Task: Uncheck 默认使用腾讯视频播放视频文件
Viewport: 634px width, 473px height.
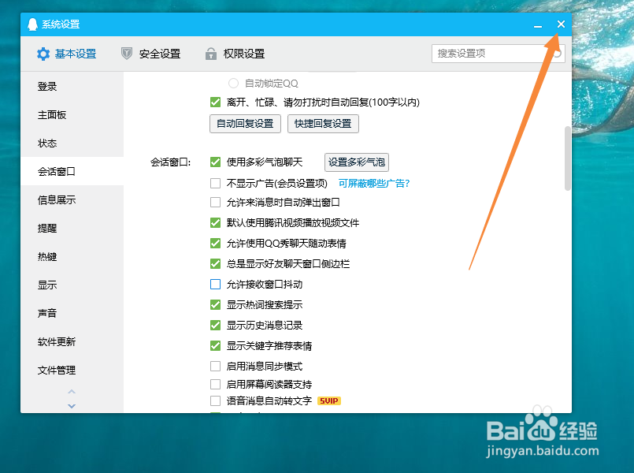Action: coord(216,222)
